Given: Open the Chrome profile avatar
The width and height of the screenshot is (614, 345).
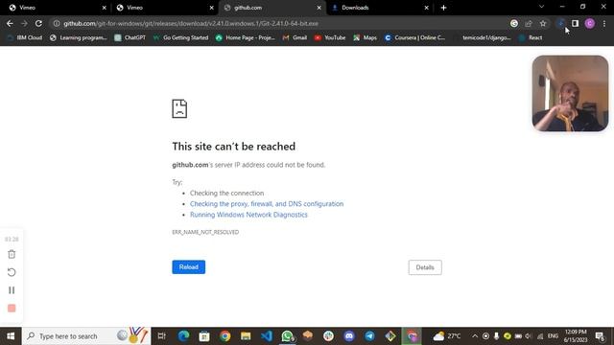Looking at the screenshot, I should [590, 23].
